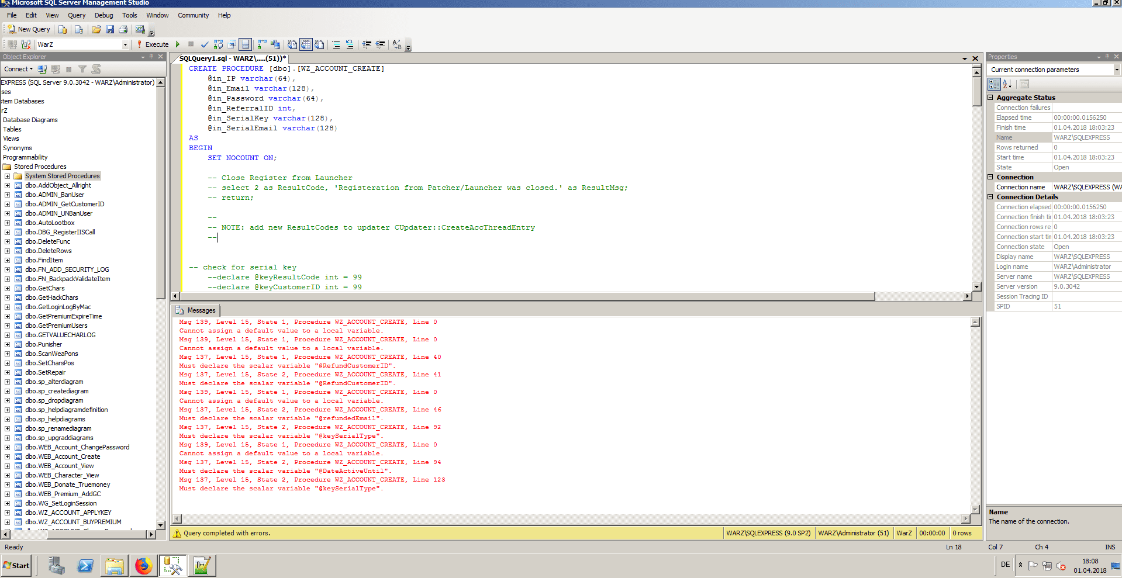
Task: Collapse the Aggregate Status property section
Action: point(991,98)
